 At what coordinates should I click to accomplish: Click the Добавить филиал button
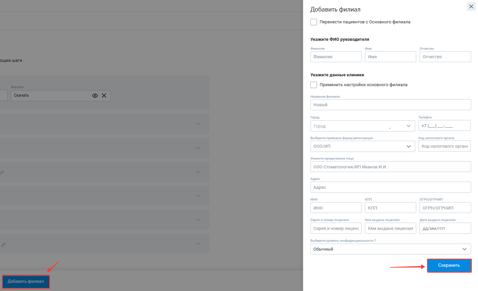pyautogui.click(x=26, y=282)
